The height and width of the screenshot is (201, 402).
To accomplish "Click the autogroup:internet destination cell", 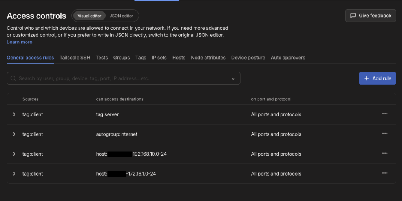I will click(117, 134).
